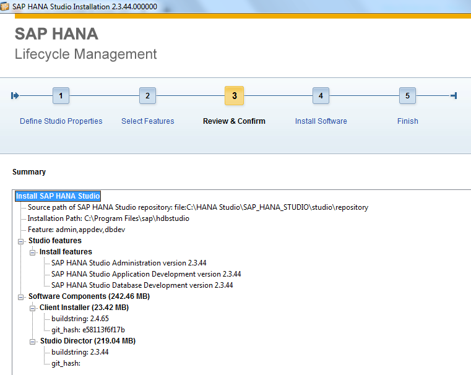The height and width of the screenshot is (375, 471).
Task: Click step 2 number box
Action: point(147,96)
